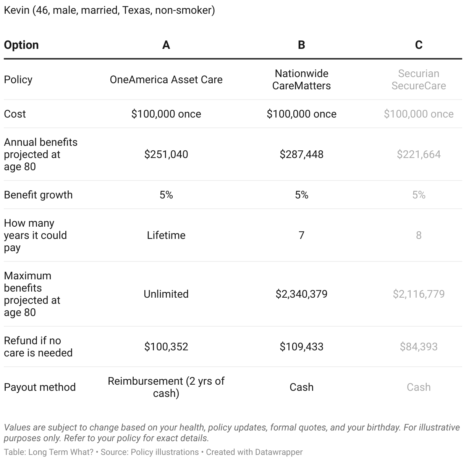Screen dimensions: 466x461
Task: Click the Lifetime payout years cell
Action: [166, 235]
